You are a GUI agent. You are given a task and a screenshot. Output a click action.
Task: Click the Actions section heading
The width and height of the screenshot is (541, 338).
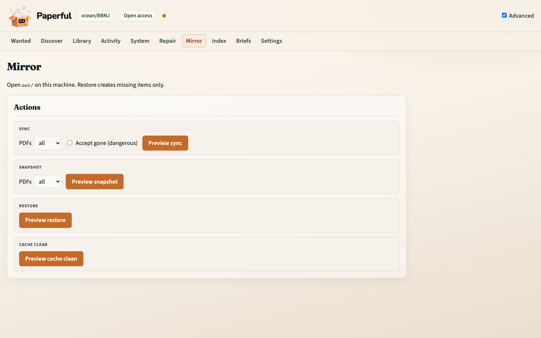point(27,107)
